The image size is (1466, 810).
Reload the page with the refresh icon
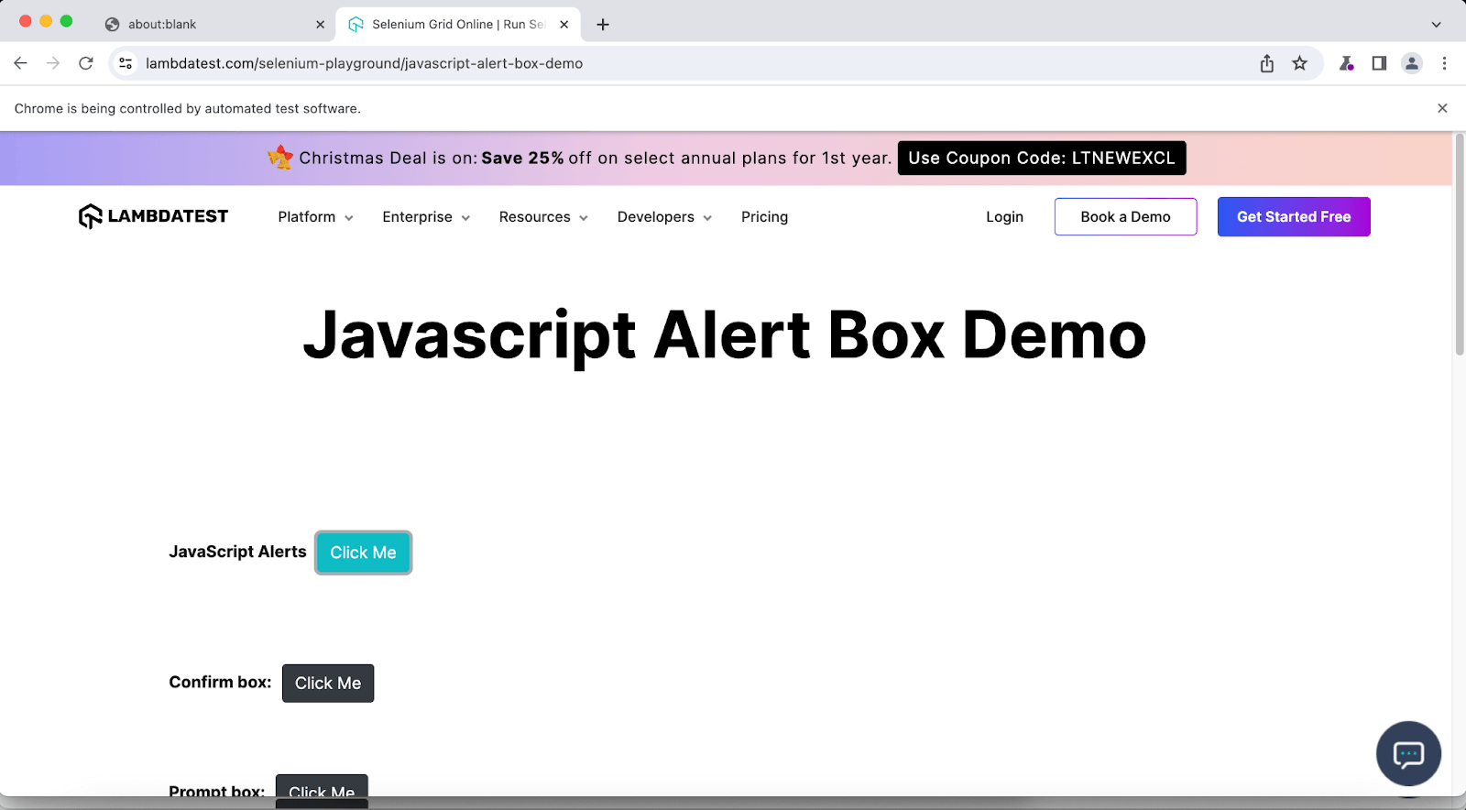(x=86, y=63)
